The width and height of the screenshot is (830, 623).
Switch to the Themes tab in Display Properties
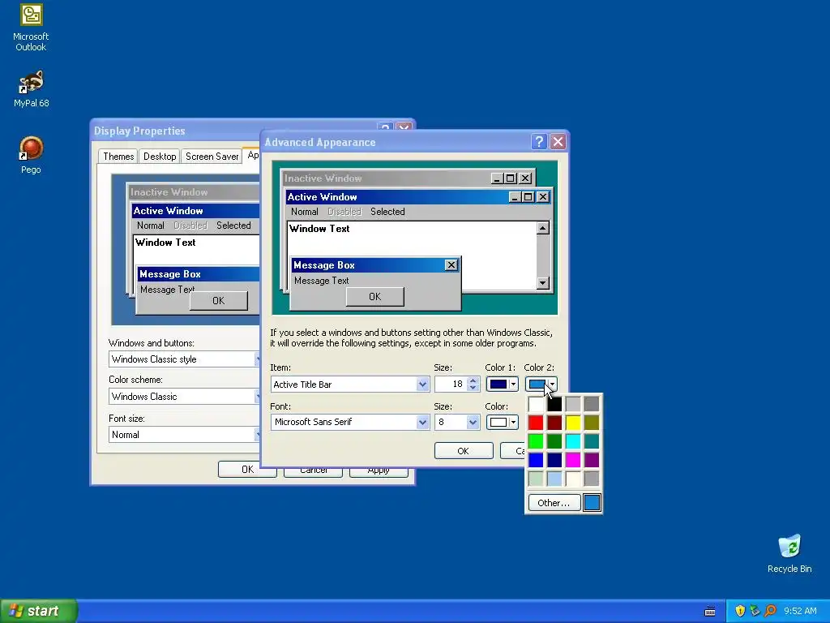point(118,157)
